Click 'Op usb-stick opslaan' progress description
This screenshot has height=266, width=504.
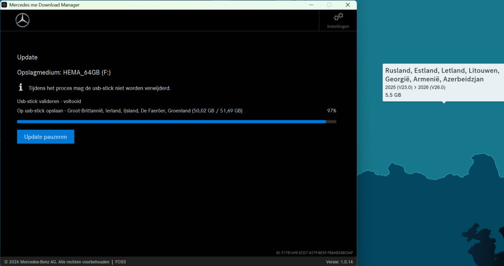click(x=129, y=111)
